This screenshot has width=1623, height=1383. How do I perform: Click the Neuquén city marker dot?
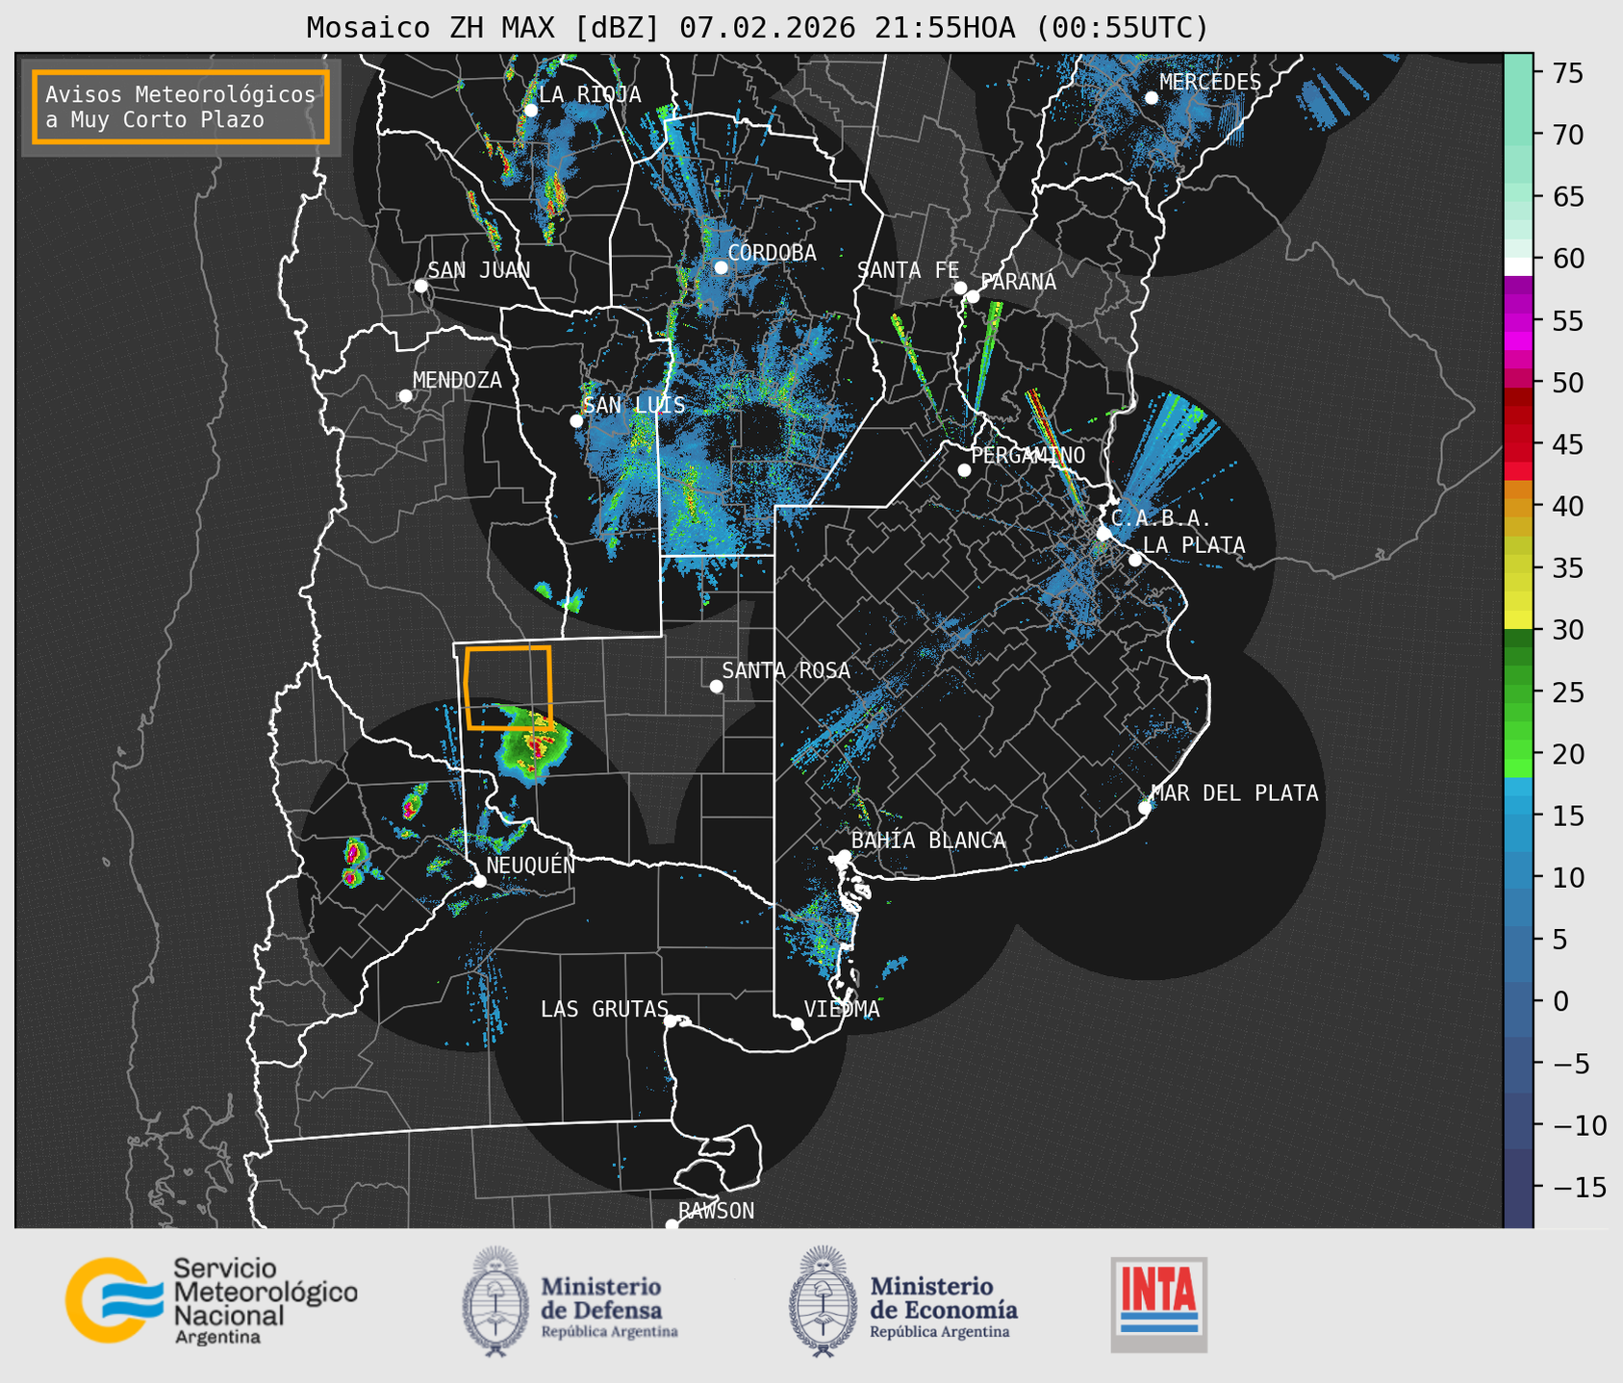click(479, 881)
